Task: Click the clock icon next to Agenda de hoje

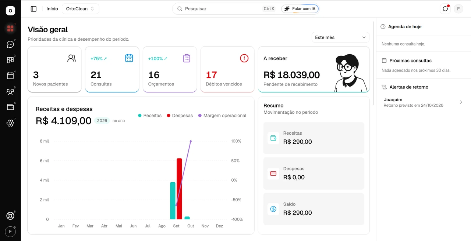Action: [x=383, y=27]
